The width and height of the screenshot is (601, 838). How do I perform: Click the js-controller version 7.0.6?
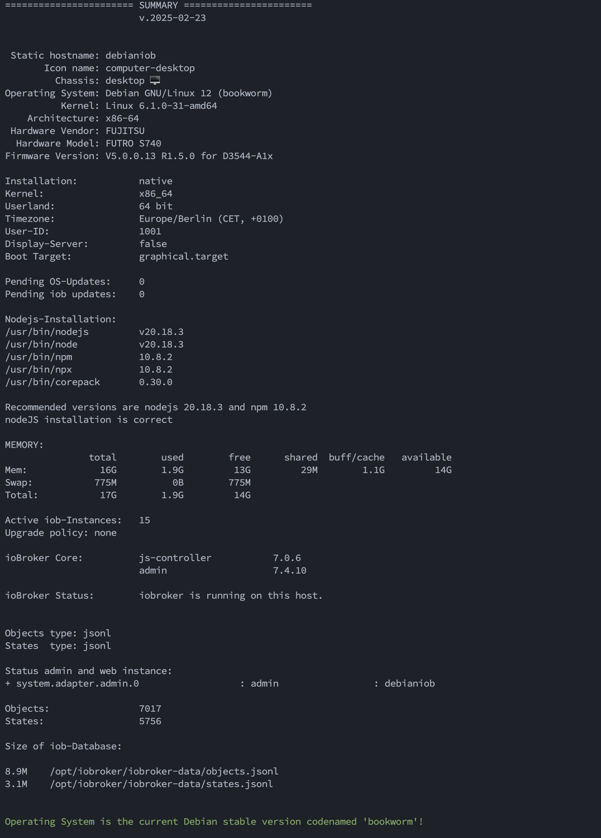287,558
